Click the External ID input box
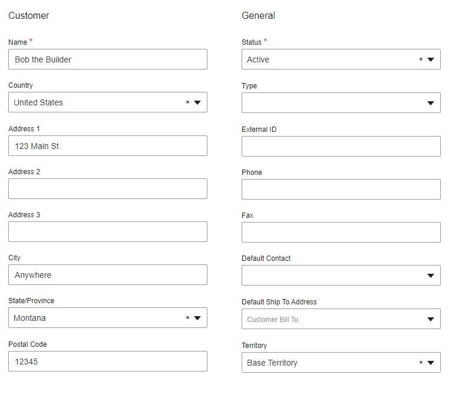 341,147
